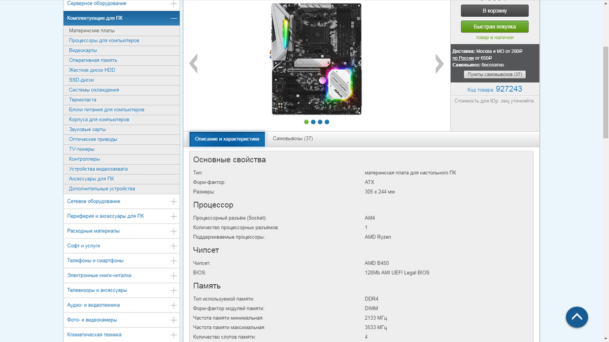Select the first green carousel dot
Viewport: 609px width, 342px height.
click(x=306, y=122)
